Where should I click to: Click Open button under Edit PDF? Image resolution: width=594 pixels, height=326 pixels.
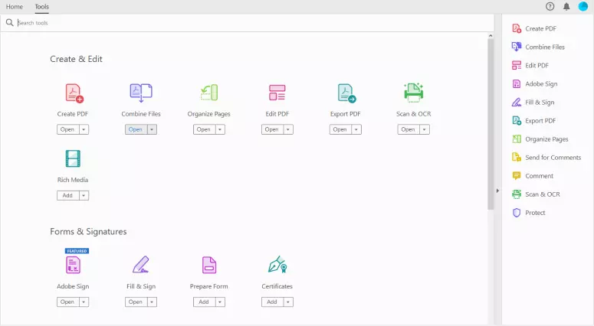click(x=272, y=129)
